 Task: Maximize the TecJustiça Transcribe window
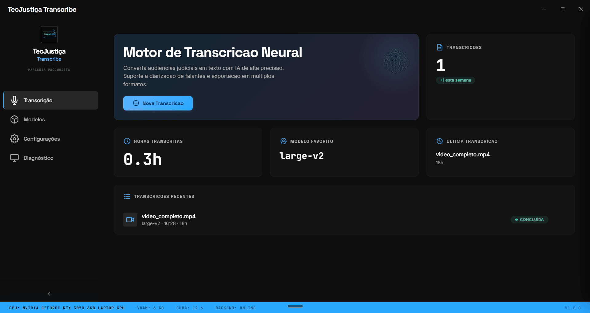click(x=563, y=9)
